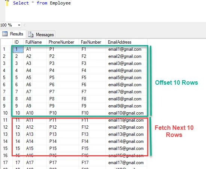The height and width of the screenshot is (169, 206).
Task: Click the Employee table name in query
Action: coord(60,3)
